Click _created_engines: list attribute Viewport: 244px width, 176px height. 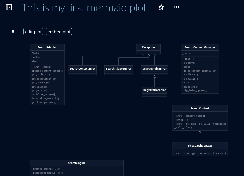tap(46, 169)
